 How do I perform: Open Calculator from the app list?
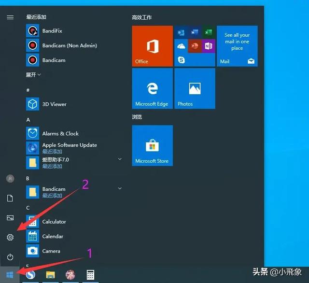[74, 222]
